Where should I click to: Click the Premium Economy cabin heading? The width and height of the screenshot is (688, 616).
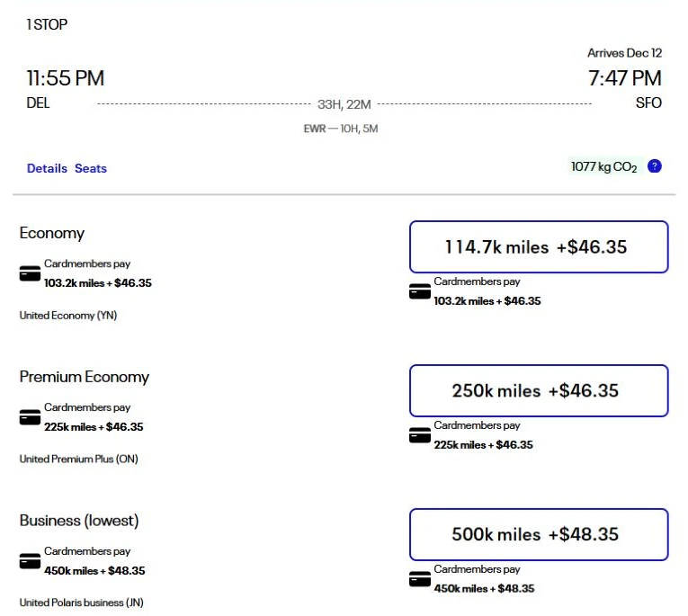pyautogui.click(x=85, y=377)
